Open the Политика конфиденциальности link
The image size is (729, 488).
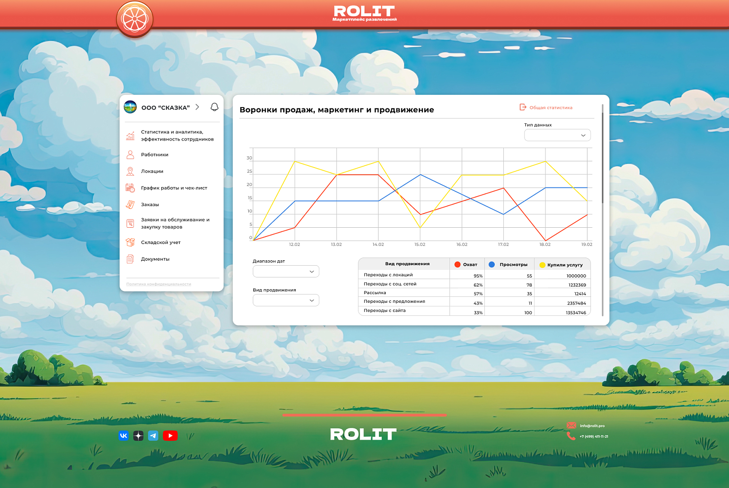[x=159, y=284]
